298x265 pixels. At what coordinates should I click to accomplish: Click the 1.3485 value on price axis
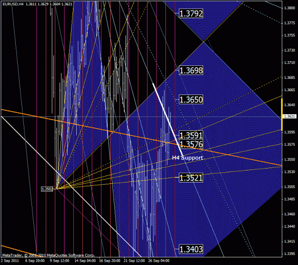(x=289, y=199)
